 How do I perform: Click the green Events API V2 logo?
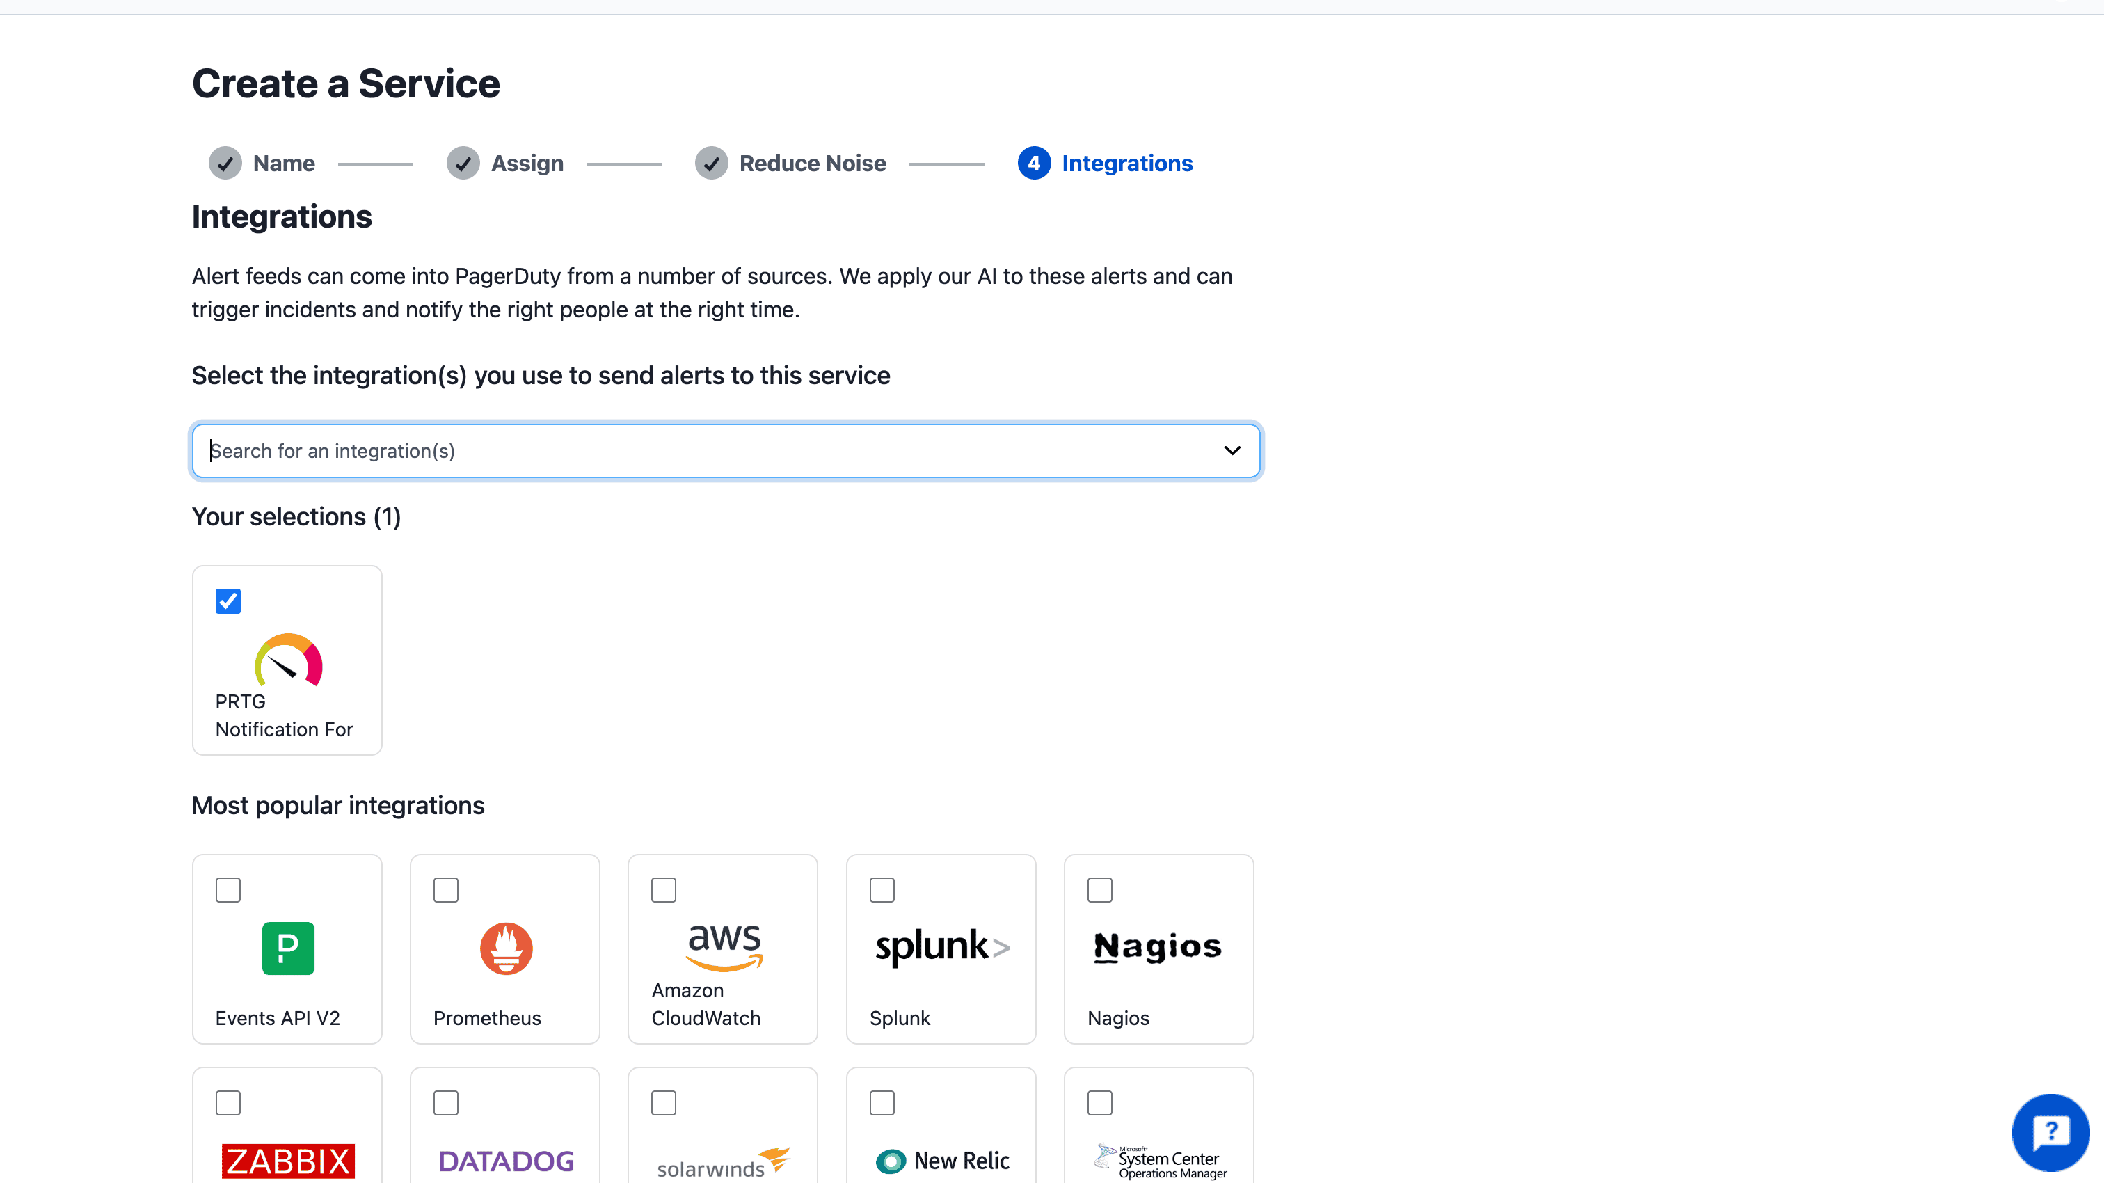(288, 948)
